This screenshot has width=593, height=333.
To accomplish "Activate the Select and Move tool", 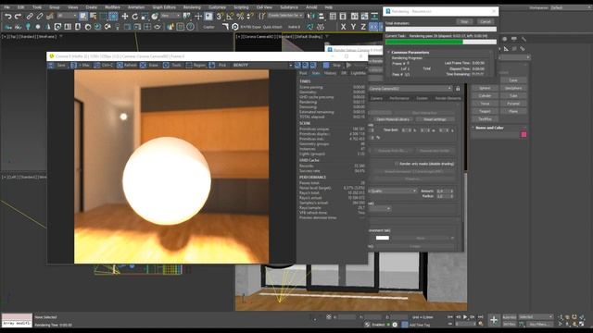I will [x=125, y=17].
